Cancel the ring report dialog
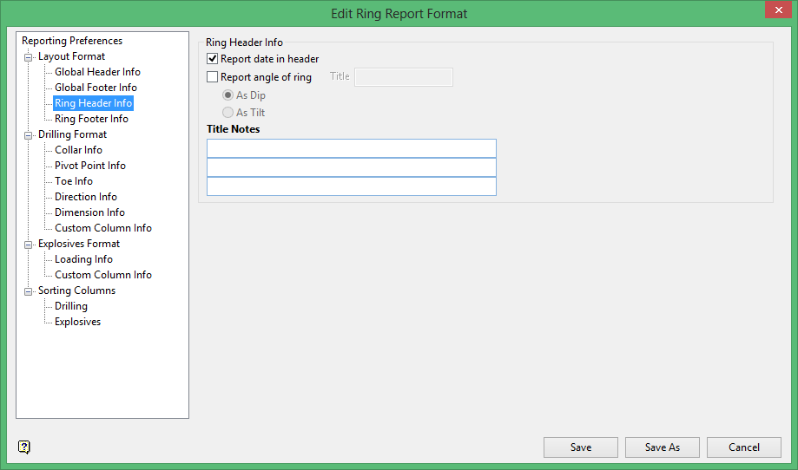Screen dimensions: 798x470 tap(743, 447)
